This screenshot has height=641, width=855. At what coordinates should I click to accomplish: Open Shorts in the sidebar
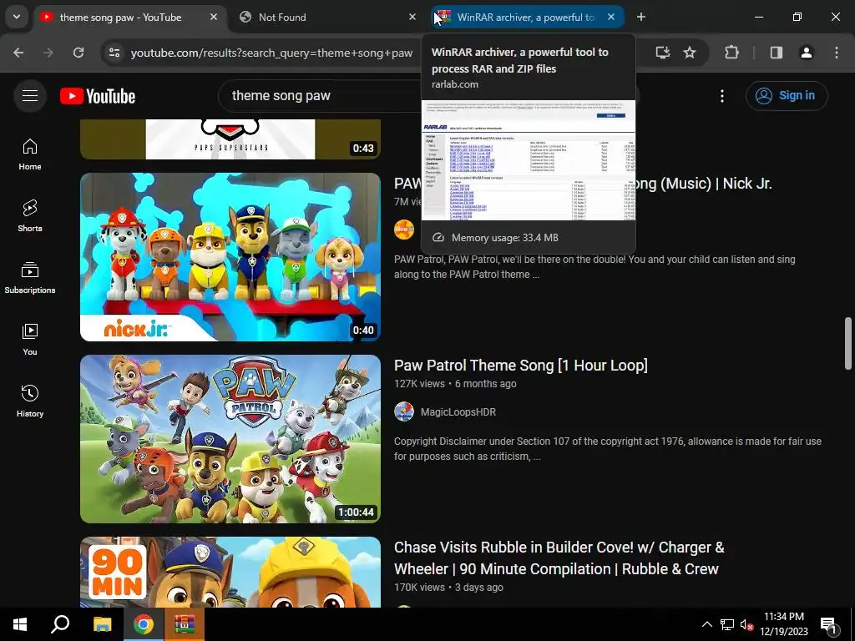pos(30,216)
